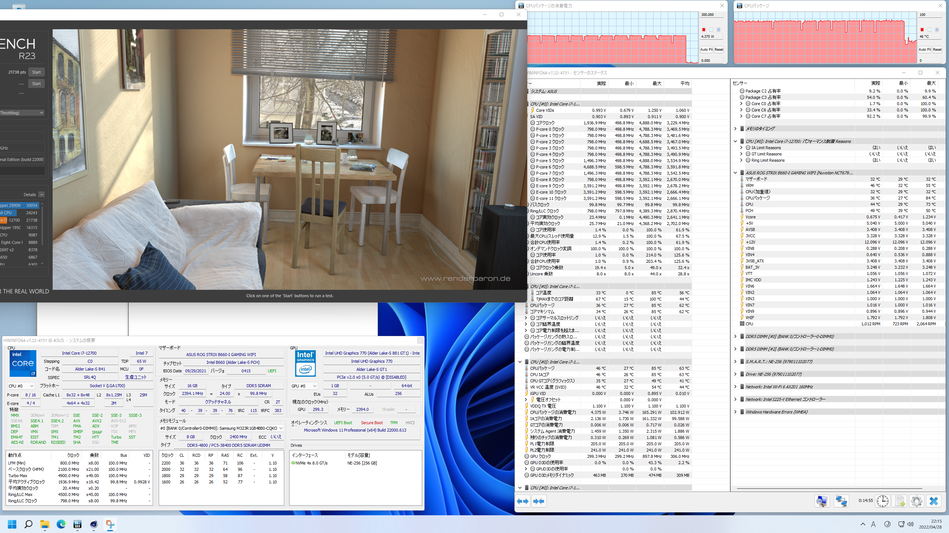Screen dimensions: 949x533
Task: Expand the Windows Hardware Errors (WHEA) group
Action: pos(735,412)
